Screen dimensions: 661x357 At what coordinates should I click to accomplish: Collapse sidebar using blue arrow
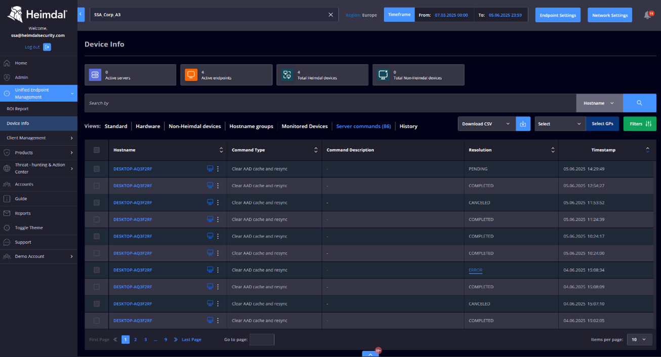coord(81,15)
